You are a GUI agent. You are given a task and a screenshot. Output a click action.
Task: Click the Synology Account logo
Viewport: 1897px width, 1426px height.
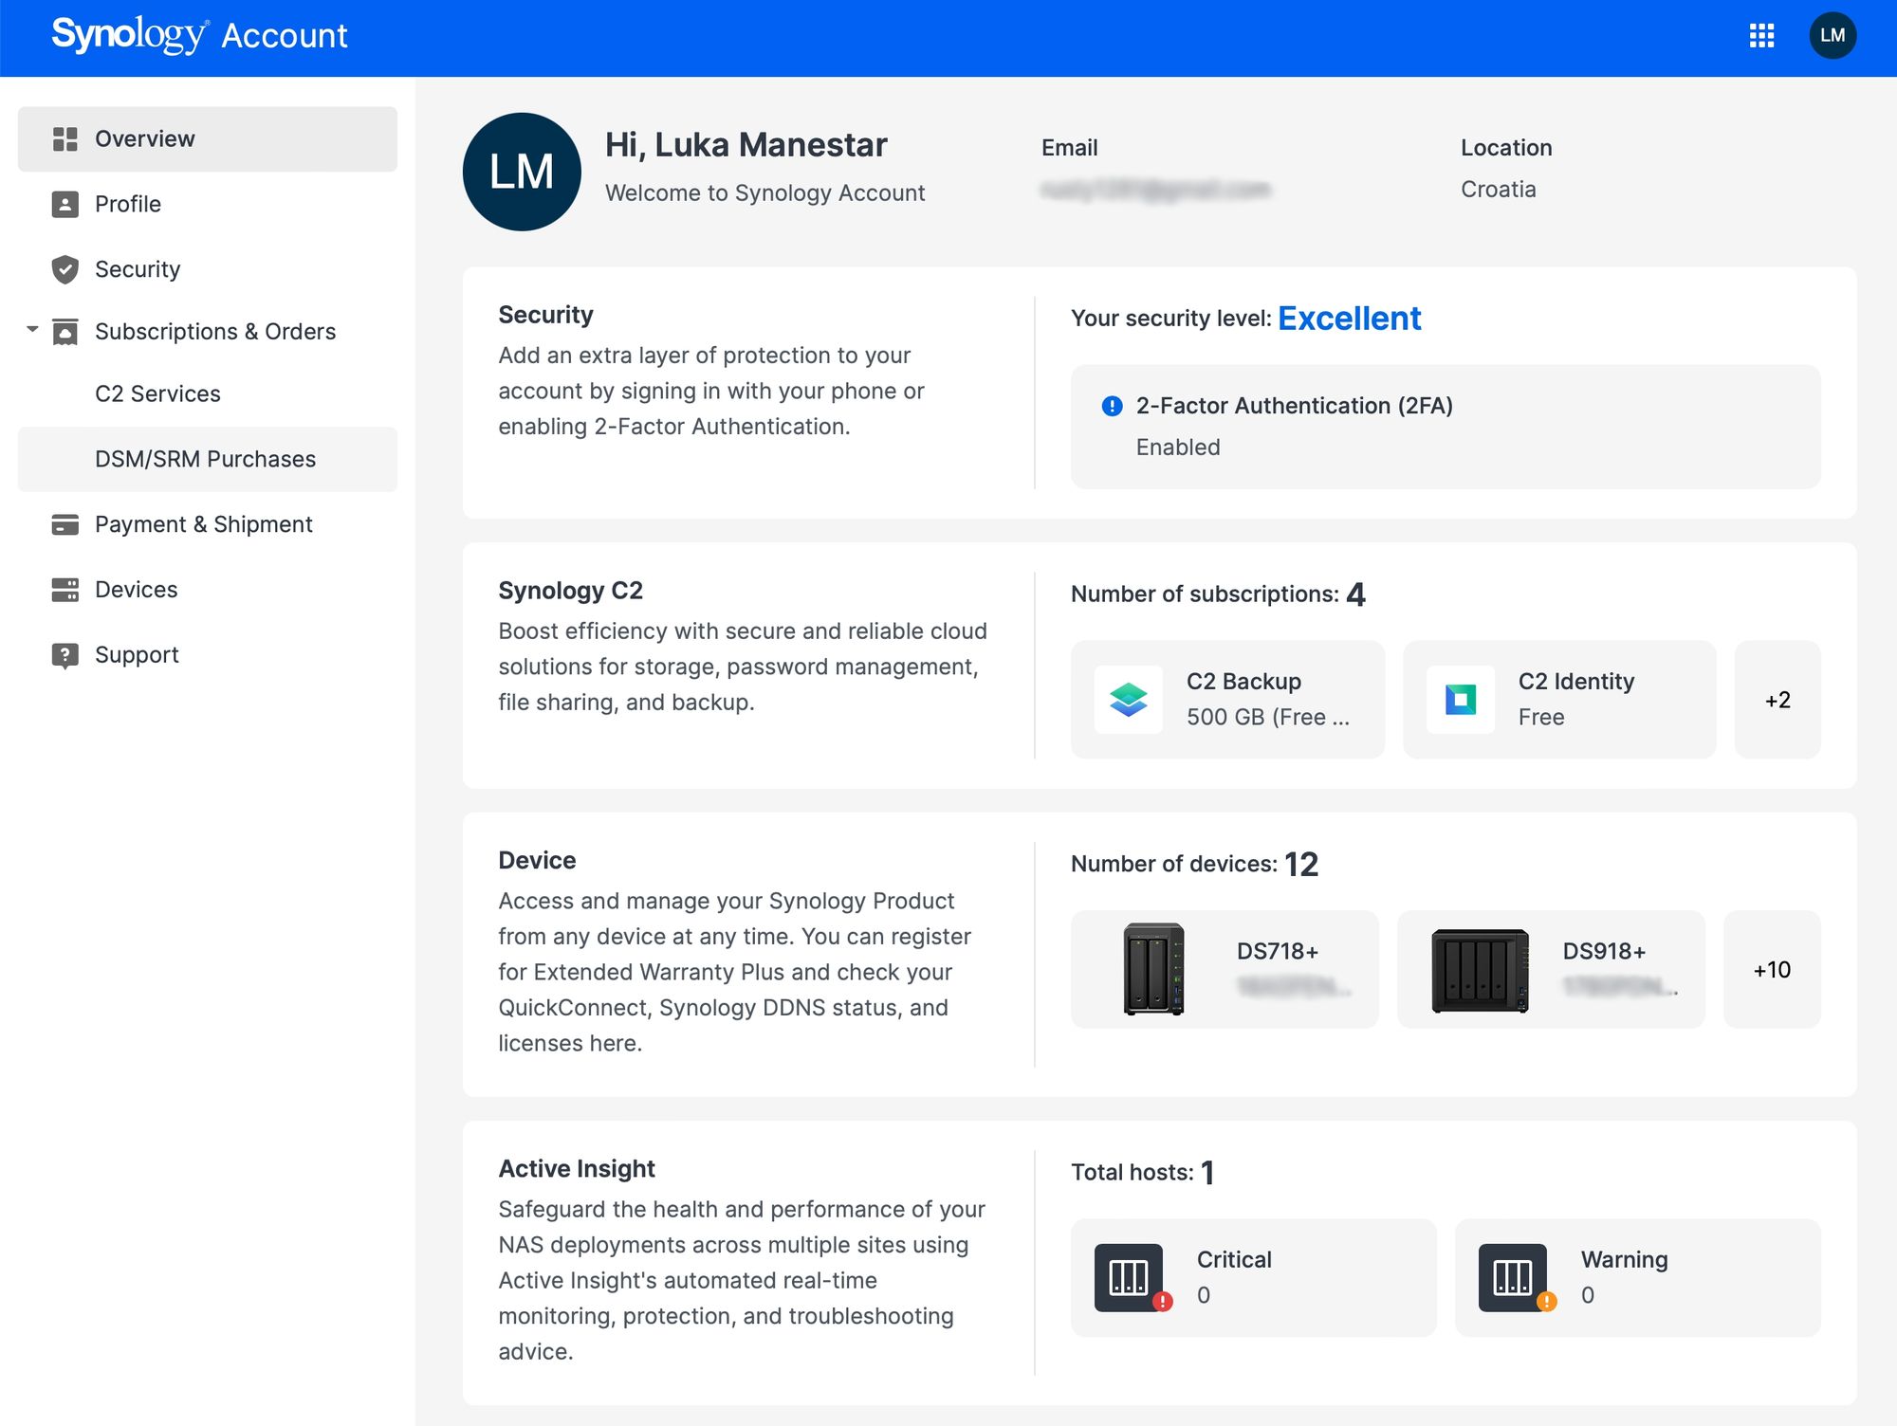pos(199,35)
